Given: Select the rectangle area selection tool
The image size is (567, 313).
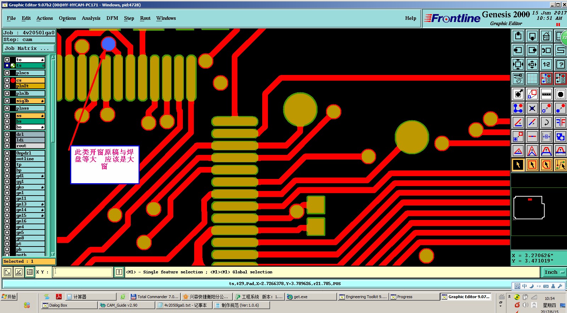Looking at the screenshot, I should tap(532, 165).
